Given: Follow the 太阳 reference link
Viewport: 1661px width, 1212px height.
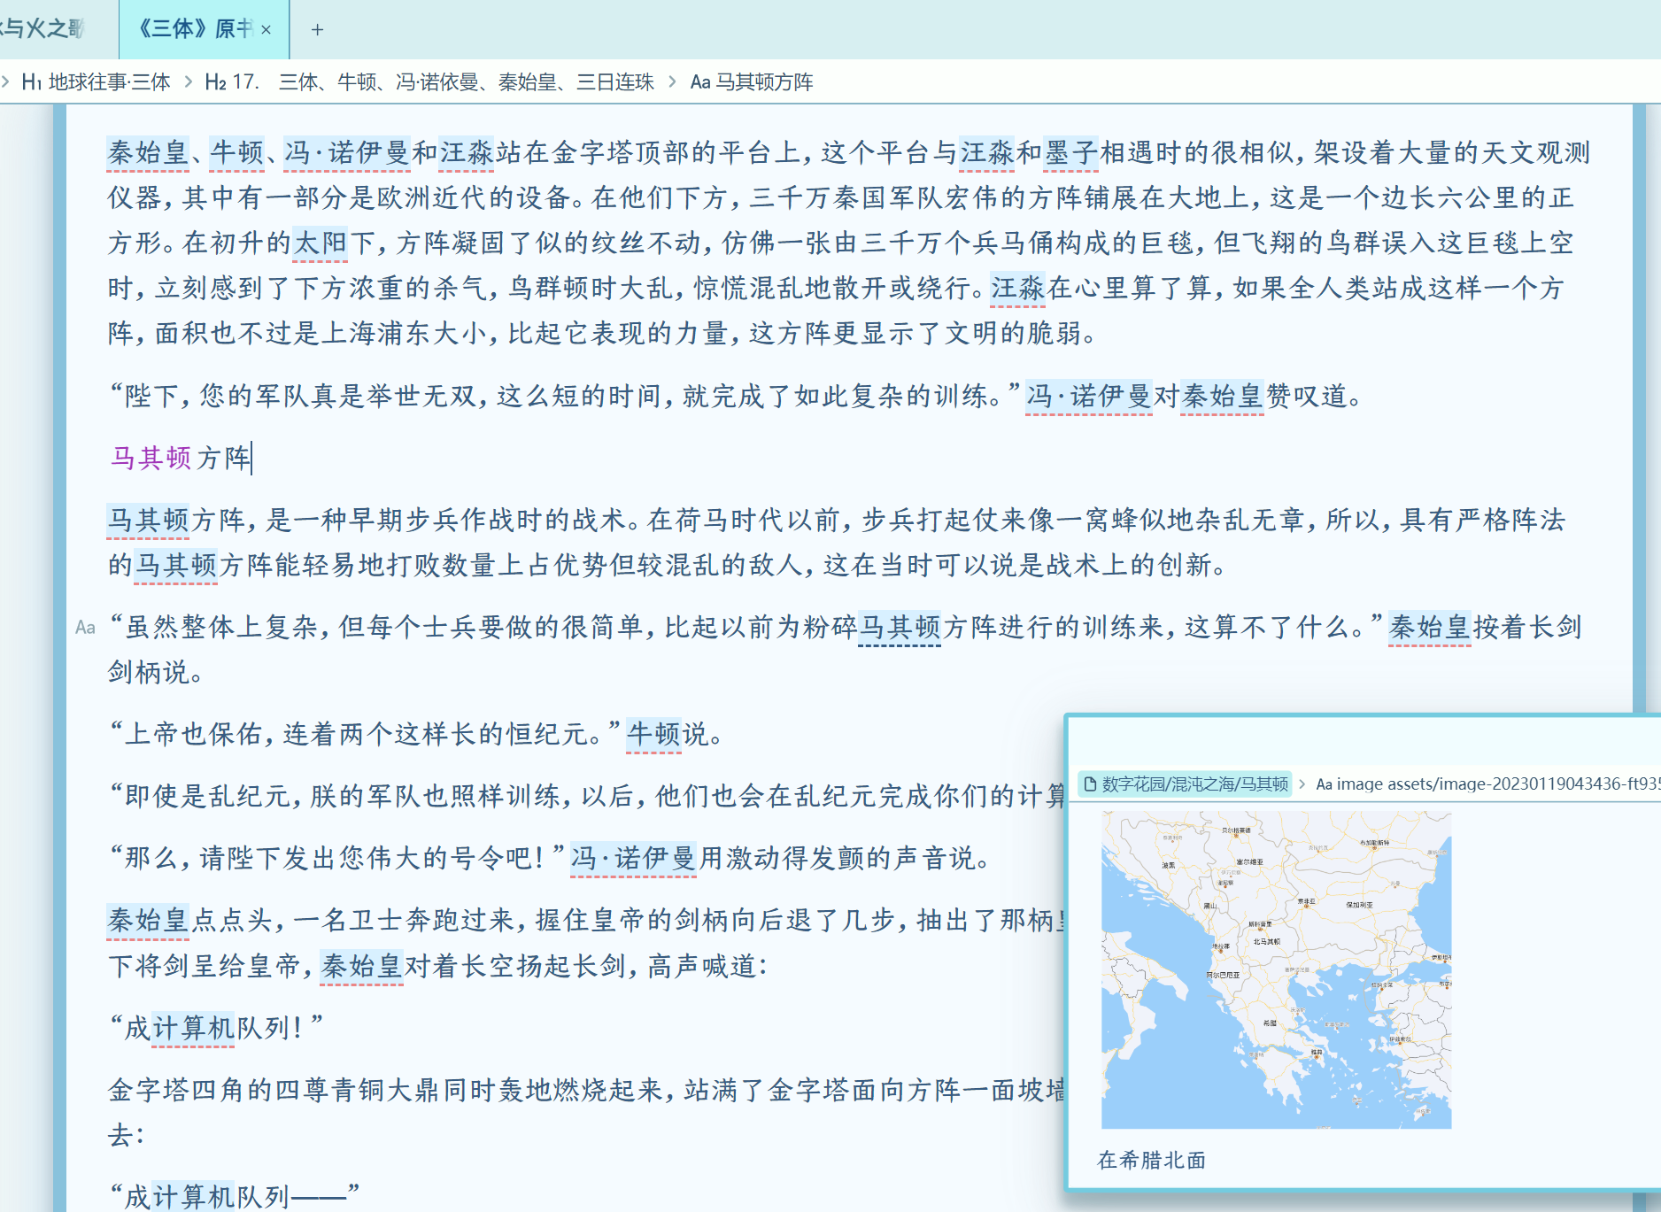Looking at the screenshot, I should (x=320, y=243).
